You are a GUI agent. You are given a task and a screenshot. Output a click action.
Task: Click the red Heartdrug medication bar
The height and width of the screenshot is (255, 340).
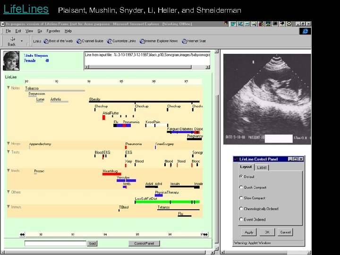coord(111,174)
